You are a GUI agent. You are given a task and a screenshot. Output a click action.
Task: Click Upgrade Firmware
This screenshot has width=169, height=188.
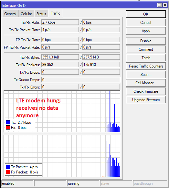tap(146, 99)
